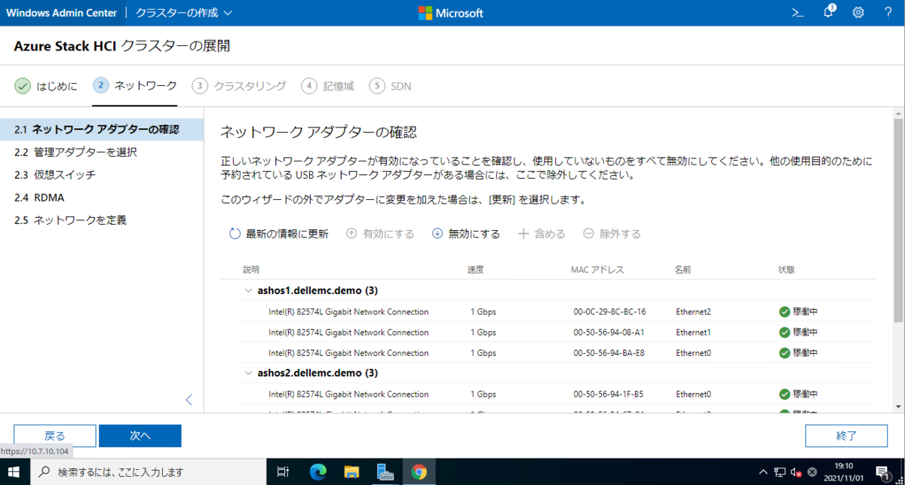Sort by the 状態 column header
The width and height of the screenshot is (905, 485).
pos(787,269)
